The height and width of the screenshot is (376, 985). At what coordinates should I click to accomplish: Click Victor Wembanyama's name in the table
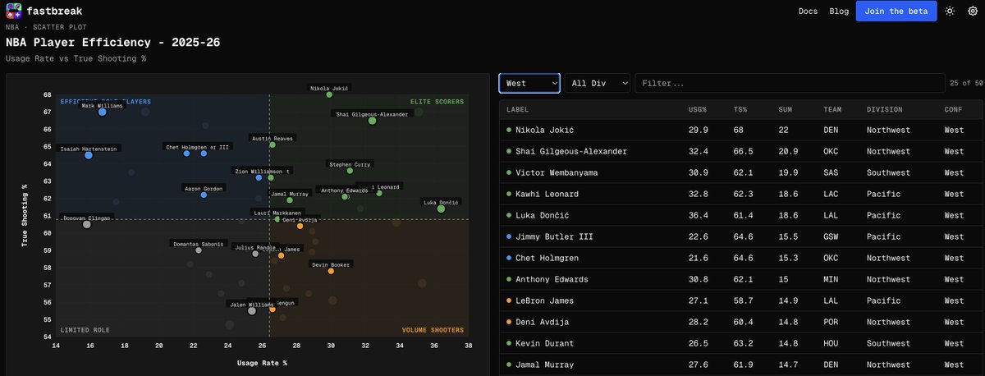(x=557, y=173)
